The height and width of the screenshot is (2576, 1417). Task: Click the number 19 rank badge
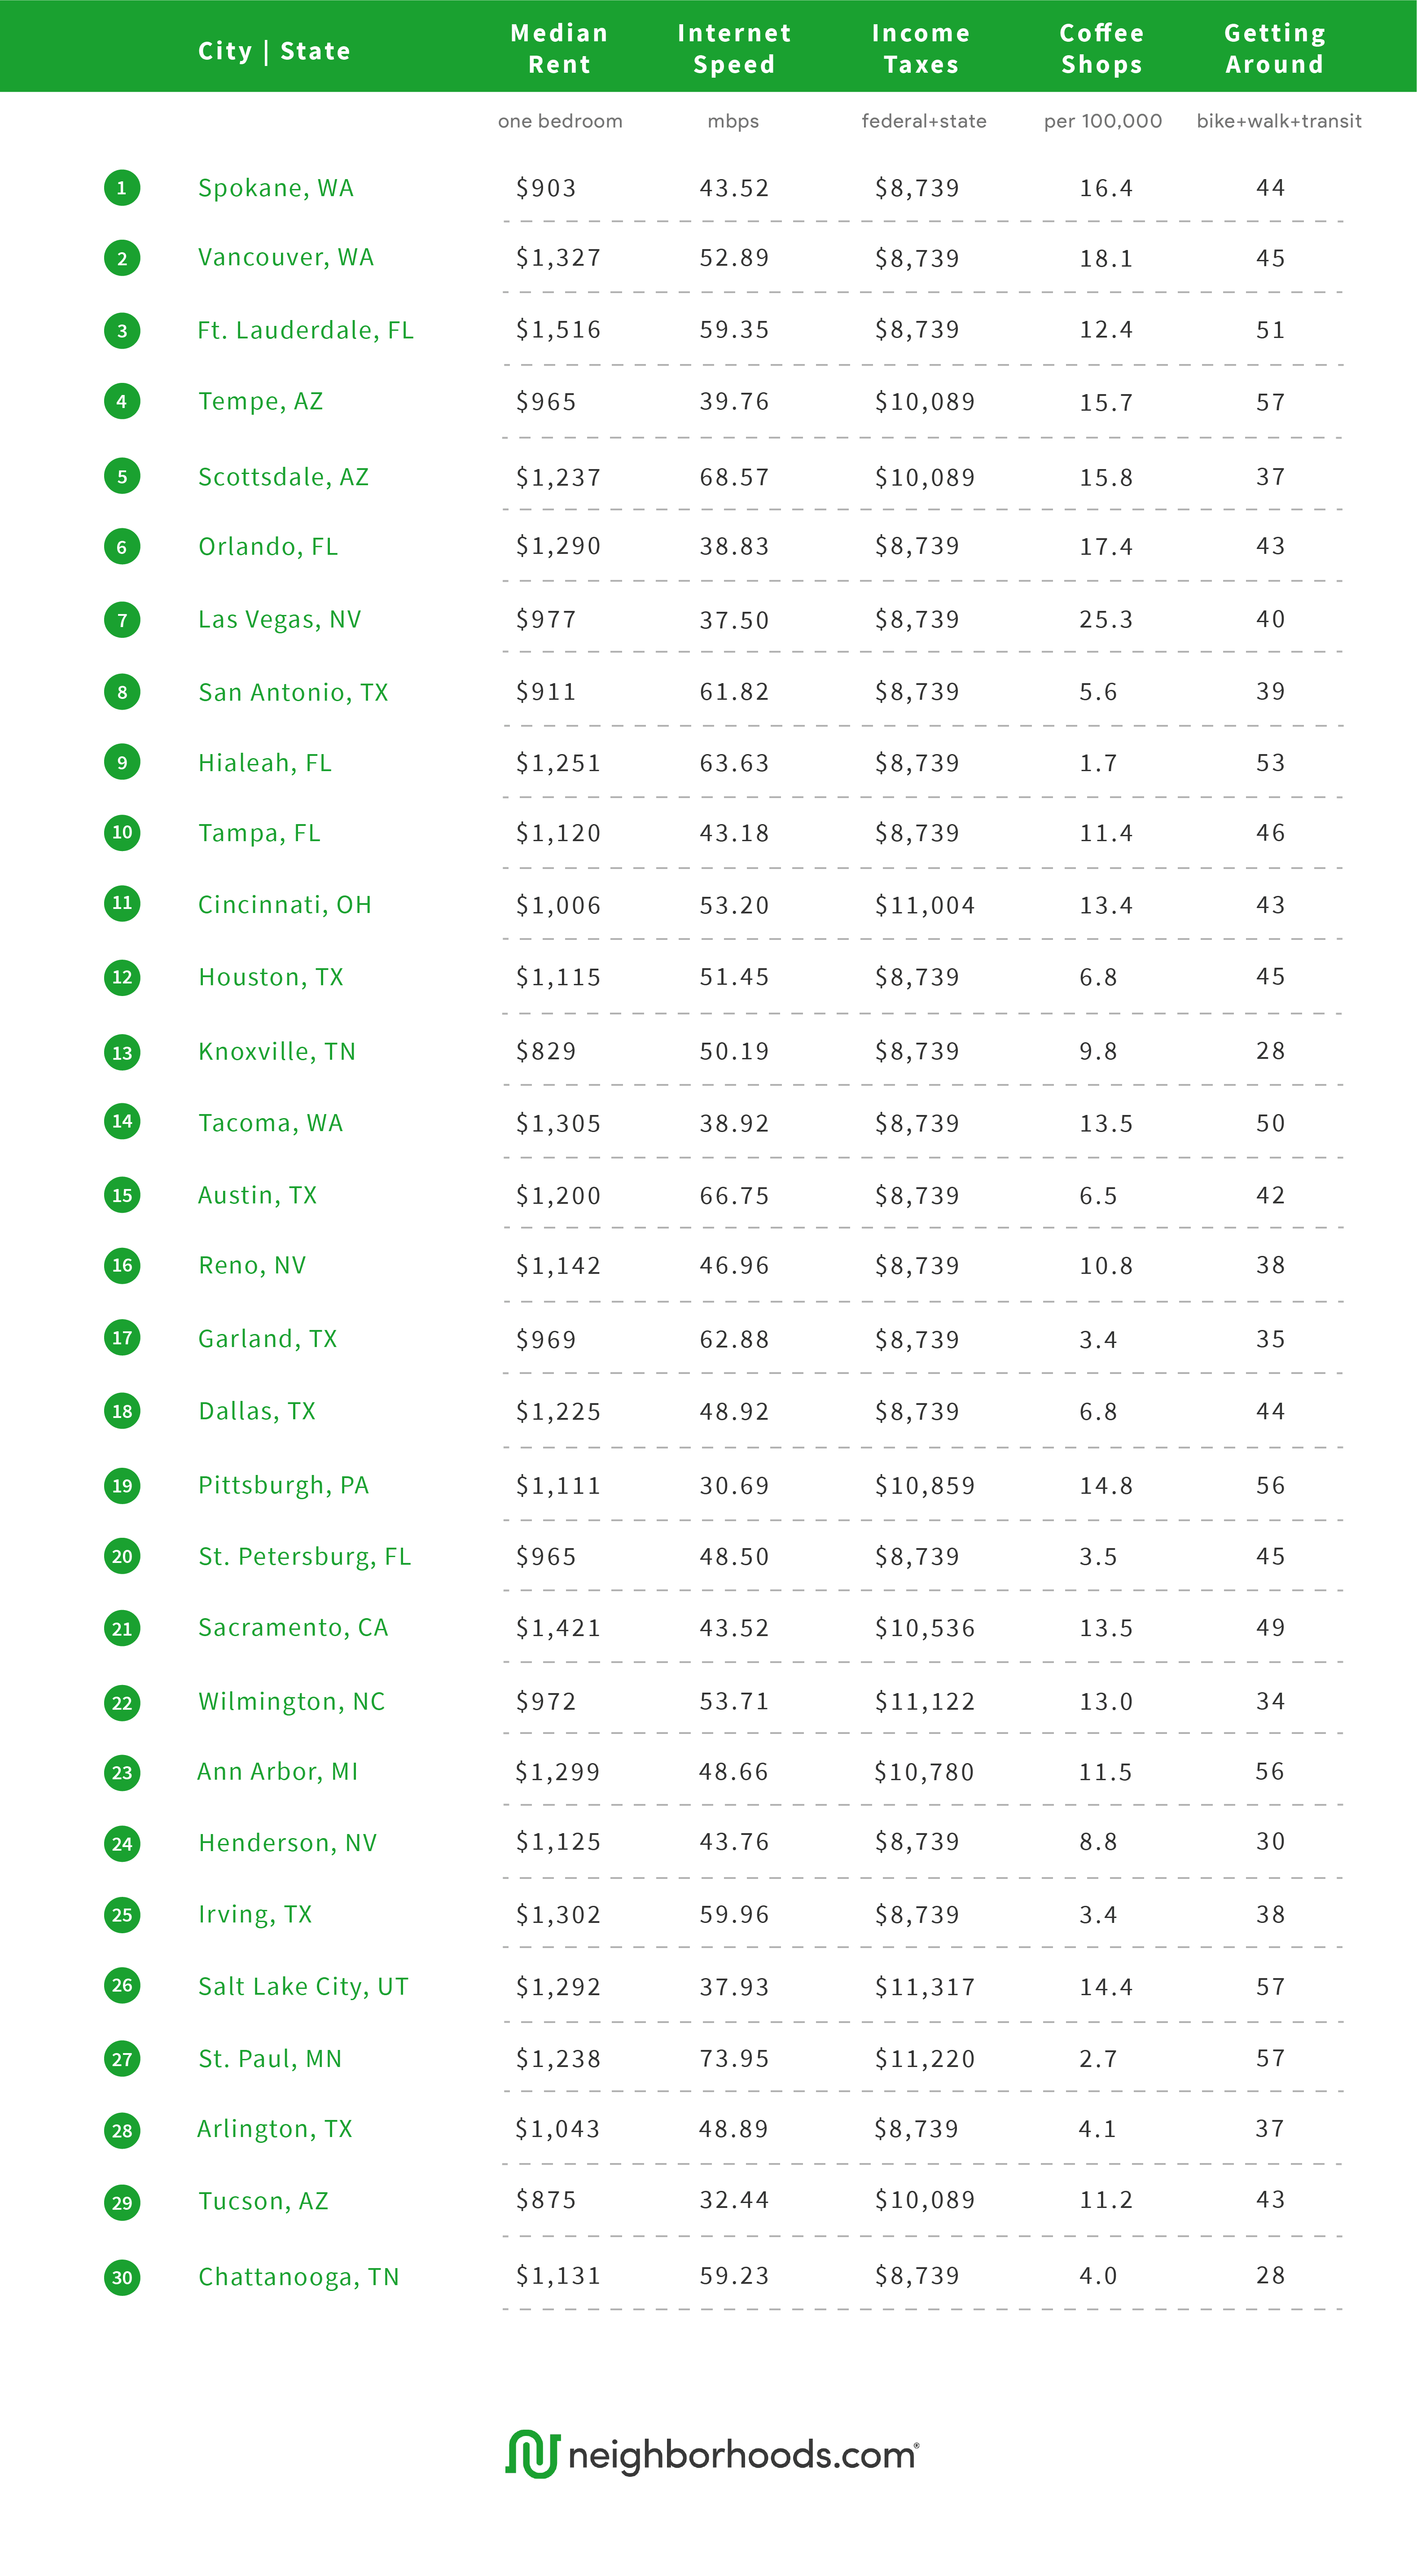[x=122, y=1485]
